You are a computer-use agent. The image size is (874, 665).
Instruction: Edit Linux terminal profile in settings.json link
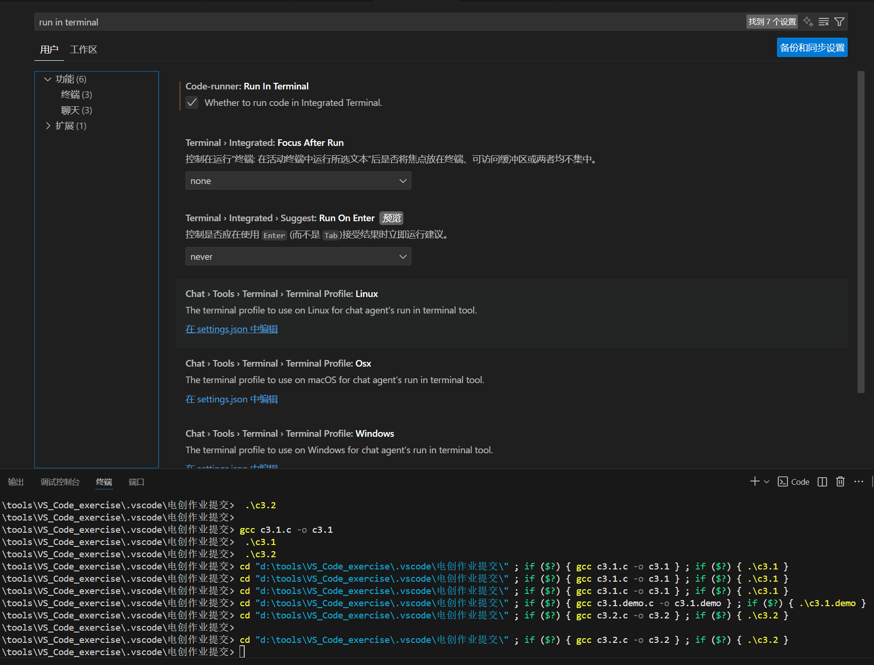click(232, 329)
